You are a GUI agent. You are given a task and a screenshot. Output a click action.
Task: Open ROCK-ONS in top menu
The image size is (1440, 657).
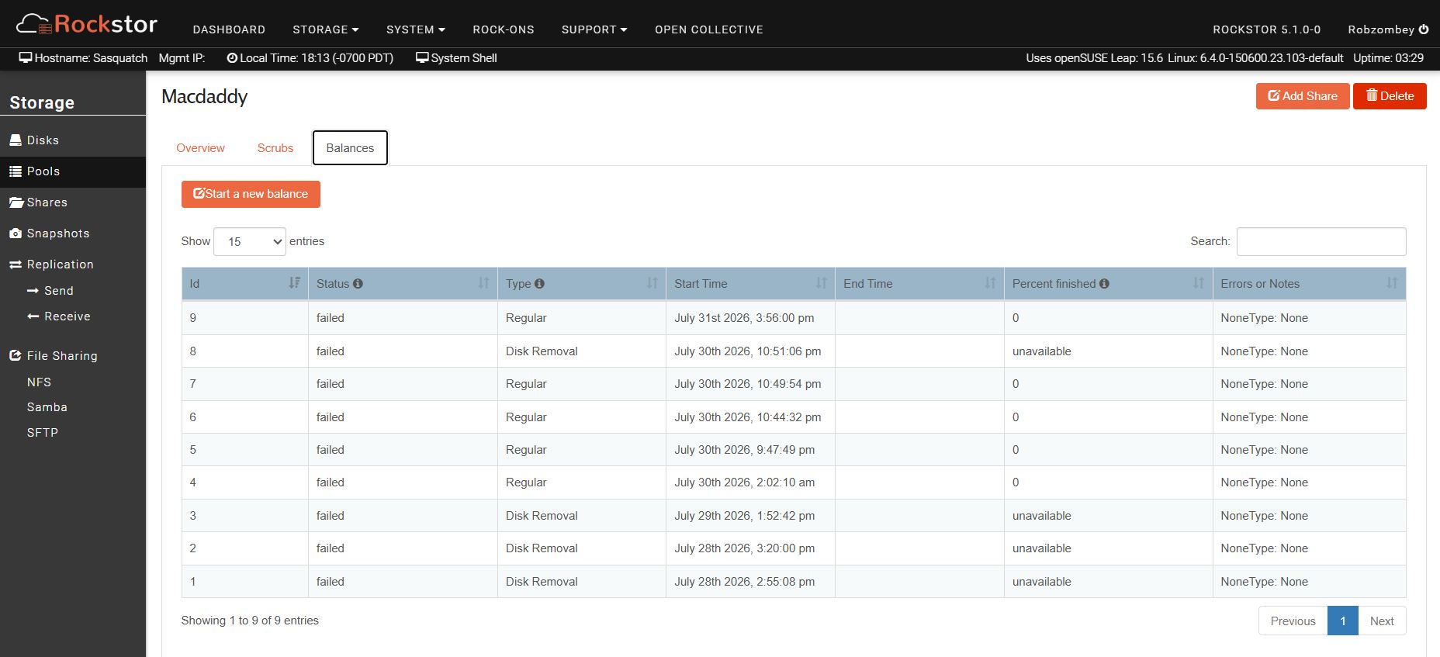pos(504,29)
